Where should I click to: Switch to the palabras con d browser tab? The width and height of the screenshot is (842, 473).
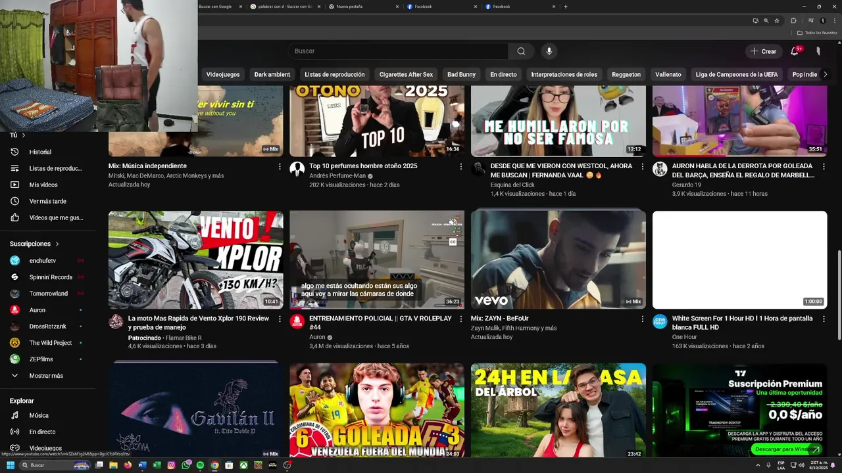tap(285, 7)
